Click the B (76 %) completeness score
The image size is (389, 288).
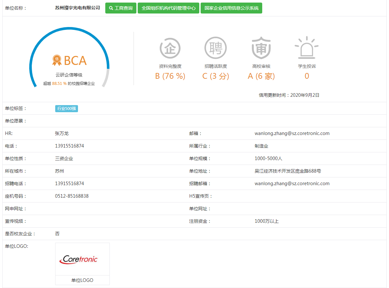[x=170, y=76]
